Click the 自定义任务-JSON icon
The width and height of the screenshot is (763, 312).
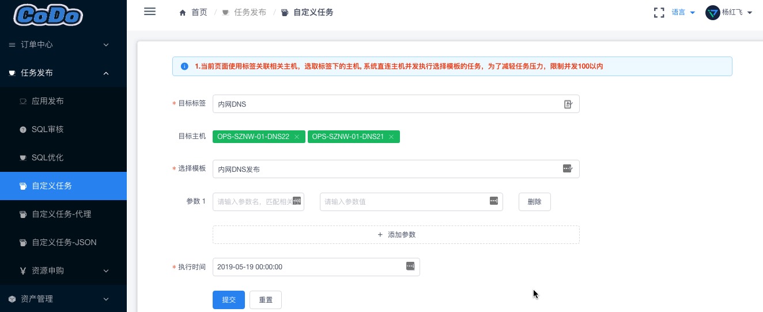[x=23, y=242]
